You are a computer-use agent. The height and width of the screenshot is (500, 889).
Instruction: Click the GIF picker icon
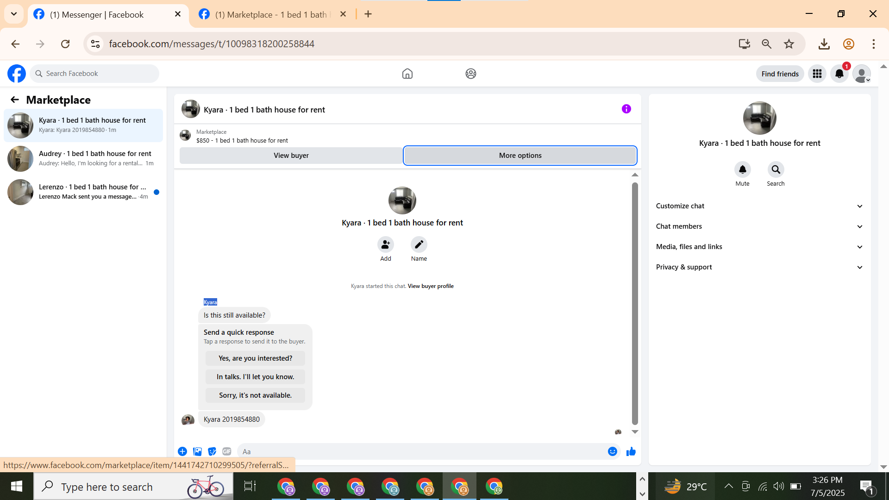tap(226, 451)
